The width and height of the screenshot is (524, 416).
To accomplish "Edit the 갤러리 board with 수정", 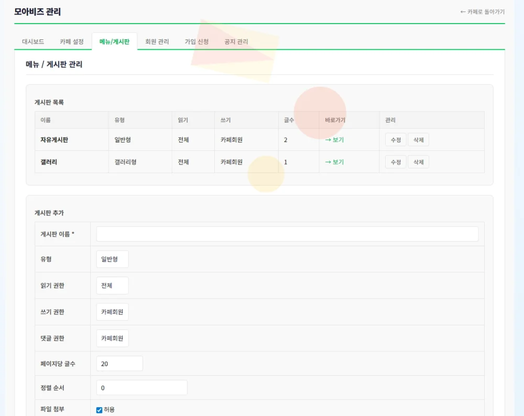I will 396,162.
